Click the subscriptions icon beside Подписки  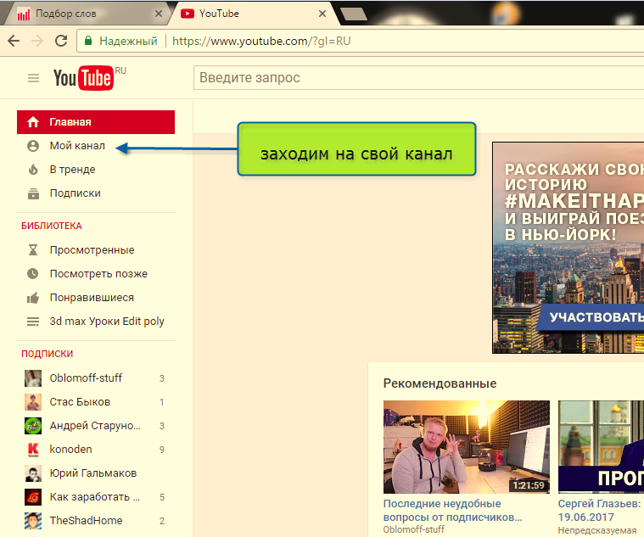33,193
